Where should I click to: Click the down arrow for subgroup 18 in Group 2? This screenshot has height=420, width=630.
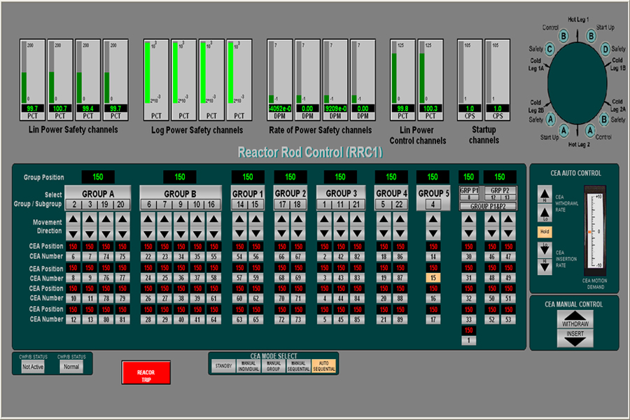pyautogui.click(x=298, y=234)
